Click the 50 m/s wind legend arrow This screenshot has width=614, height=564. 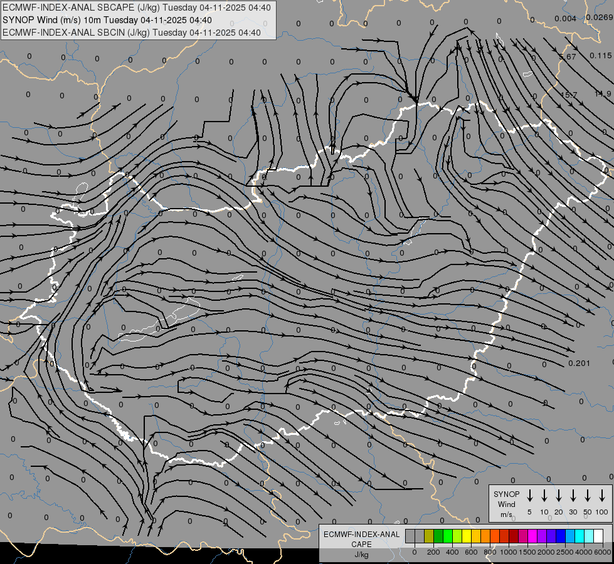pyautogui.click(x=588, y=496)
